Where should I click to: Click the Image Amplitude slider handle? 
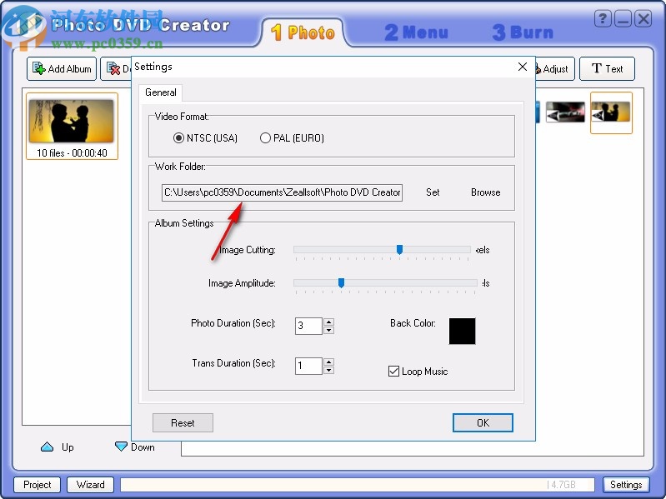(x=341, y=282)
